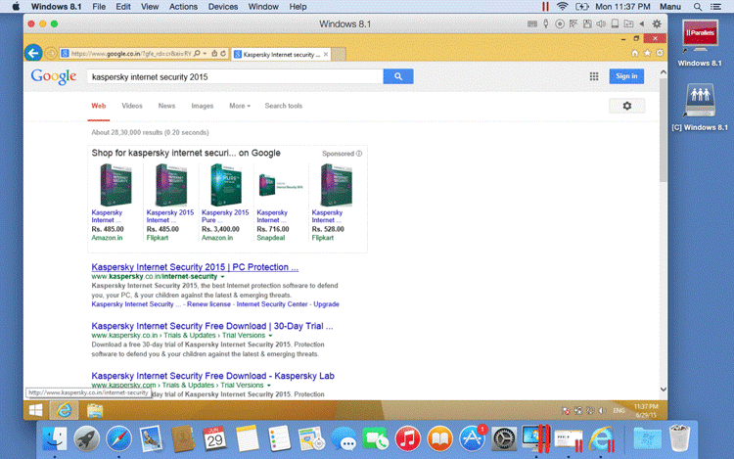Image resolution: width=734 pixels, height=459 pixels.
Task: Click the volume icon in Windows tray
Action: (603, 411)
